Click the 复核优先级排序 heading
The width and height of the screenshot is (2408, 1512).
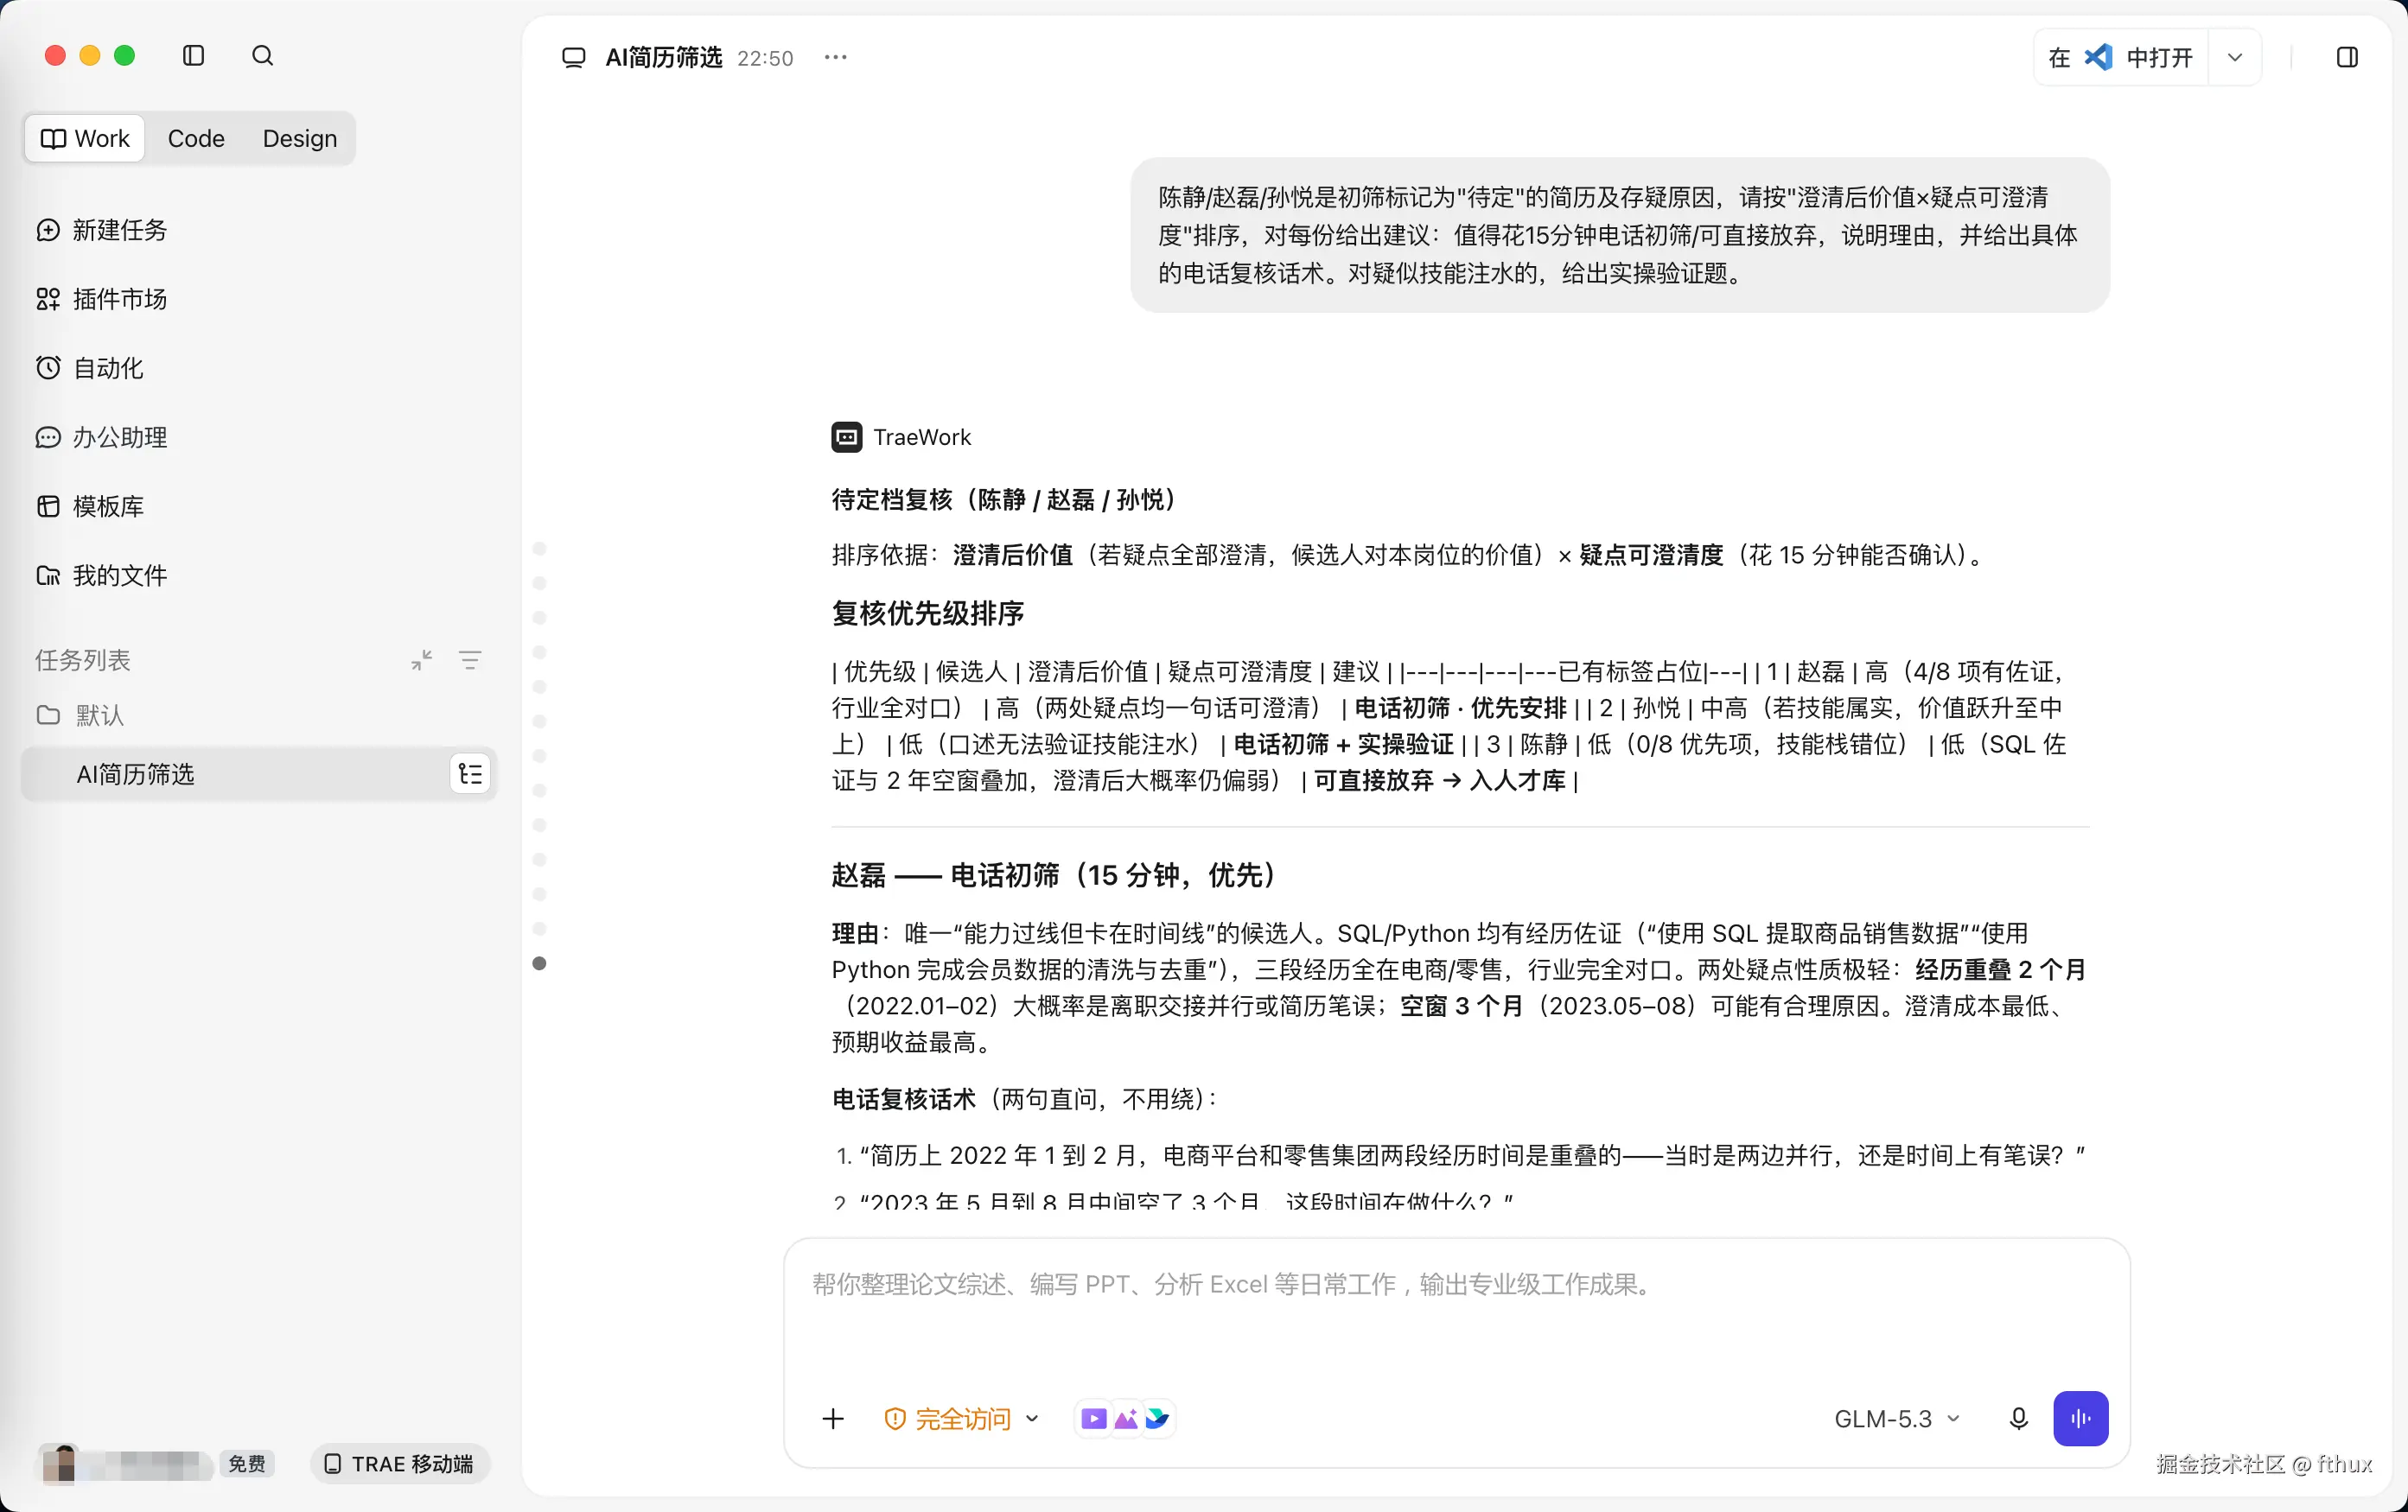[x=927, y=613]
